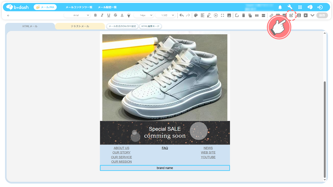333x187 pixels.
Task: Click the add-content note plus icon
Action: [x=291, y=15]
